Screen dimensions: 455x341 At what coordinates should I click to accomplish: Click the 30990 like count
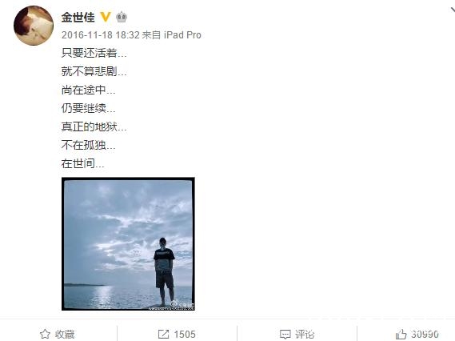click(x=425, y=335)
